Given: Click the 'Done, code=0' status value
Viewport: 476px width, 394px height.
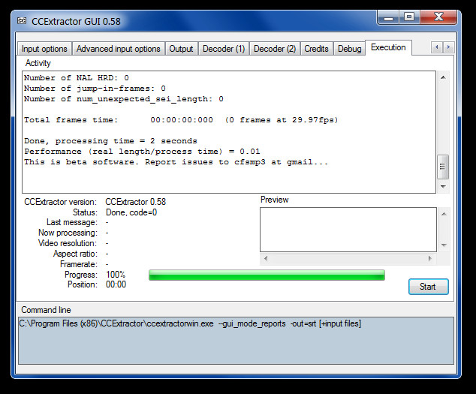Looking at the screenshot, I should pyautogui.click(x=131, y=212).
